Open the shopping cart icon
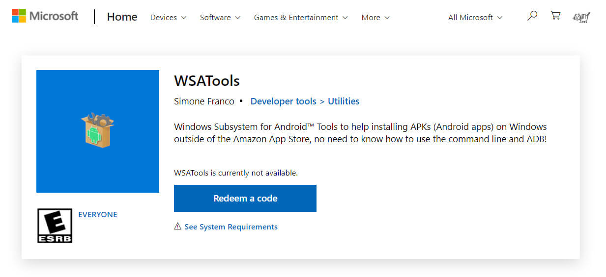The height and width of the screenshot is (277, 606). (x=555, y=16)
